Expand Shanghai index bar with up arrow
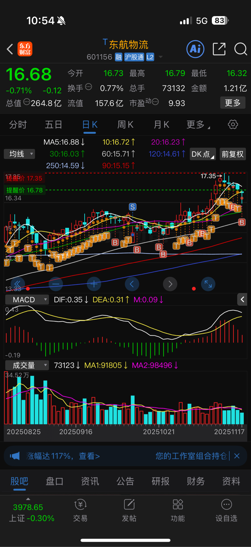The height and width of the screenshot is (547, 251). (x=28, y=499)
